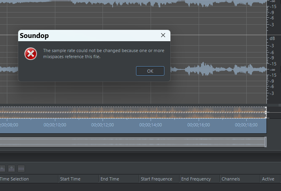Click the plain rectangle selection icon
The height and width of the screenshot is (191, 281).
(21, 169)
